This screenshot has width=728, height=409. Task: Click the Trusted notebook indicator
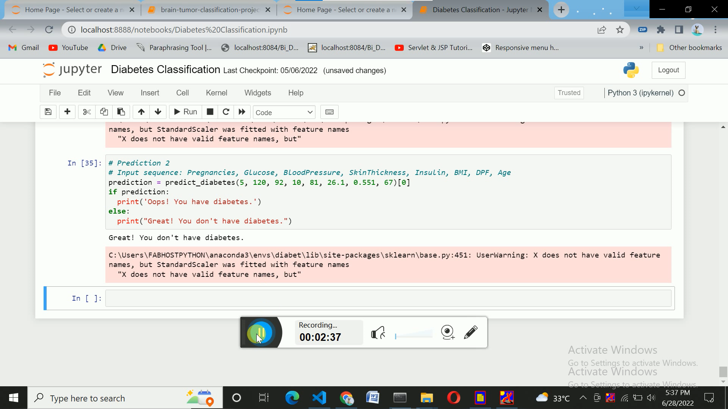[569, 93]
